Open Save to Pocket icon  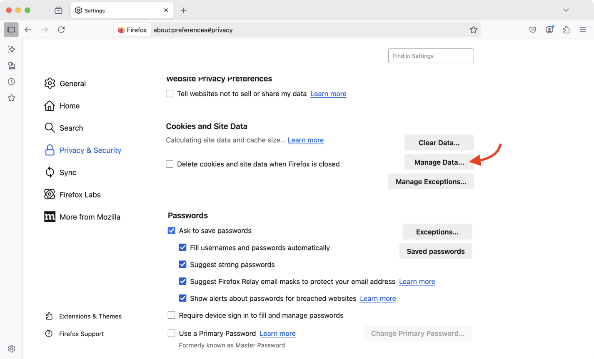[x=533, y=30]
